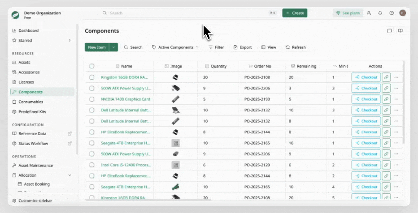Open the New Item dropdown arrow
This screenshot has width=418, height=213.
113,47
